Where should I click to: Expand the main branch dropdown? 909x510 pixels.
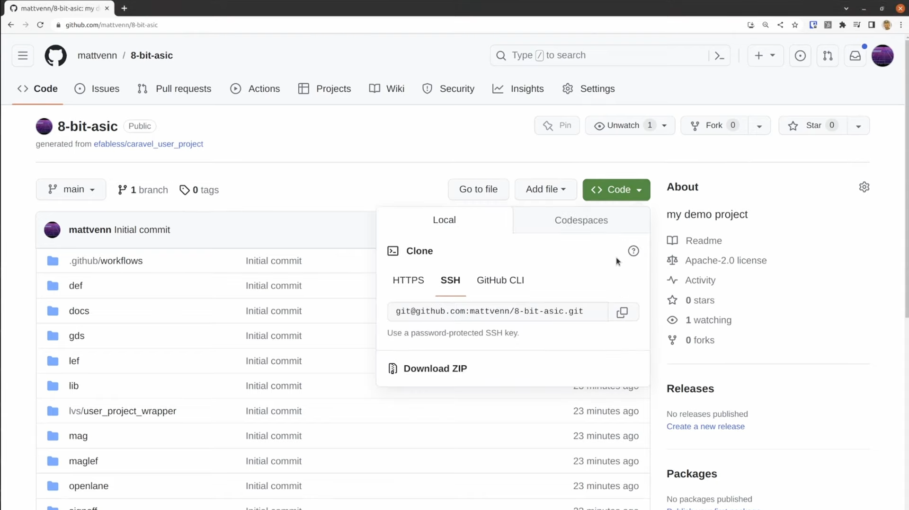click(x=71, y=189)
